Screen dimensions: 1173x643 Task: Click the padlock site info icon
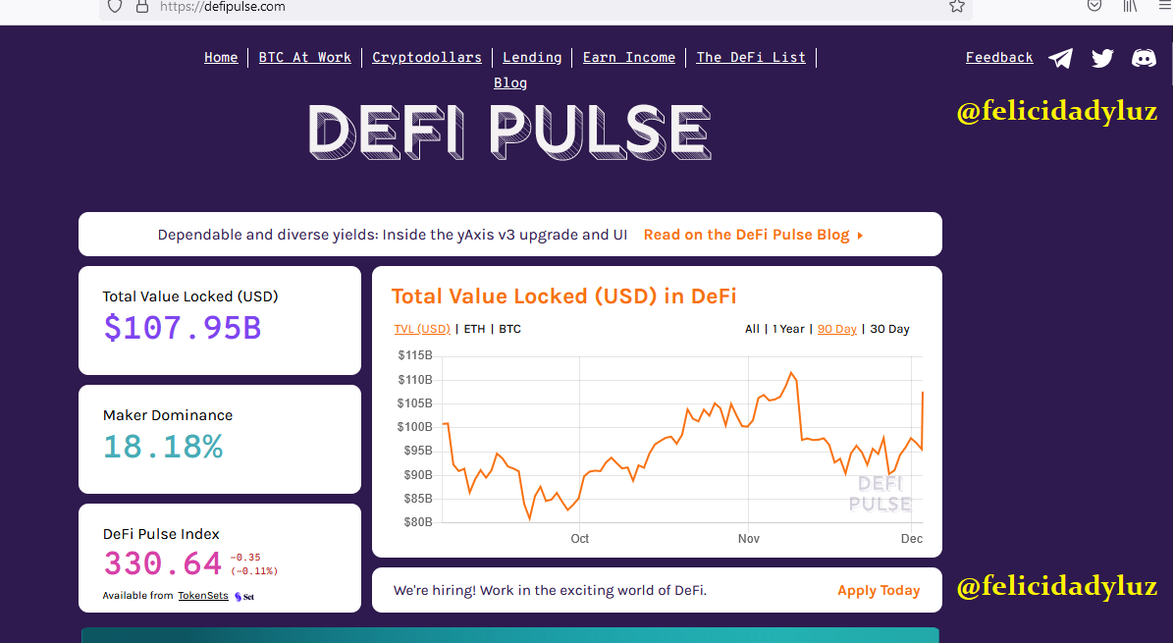point(142,6)
